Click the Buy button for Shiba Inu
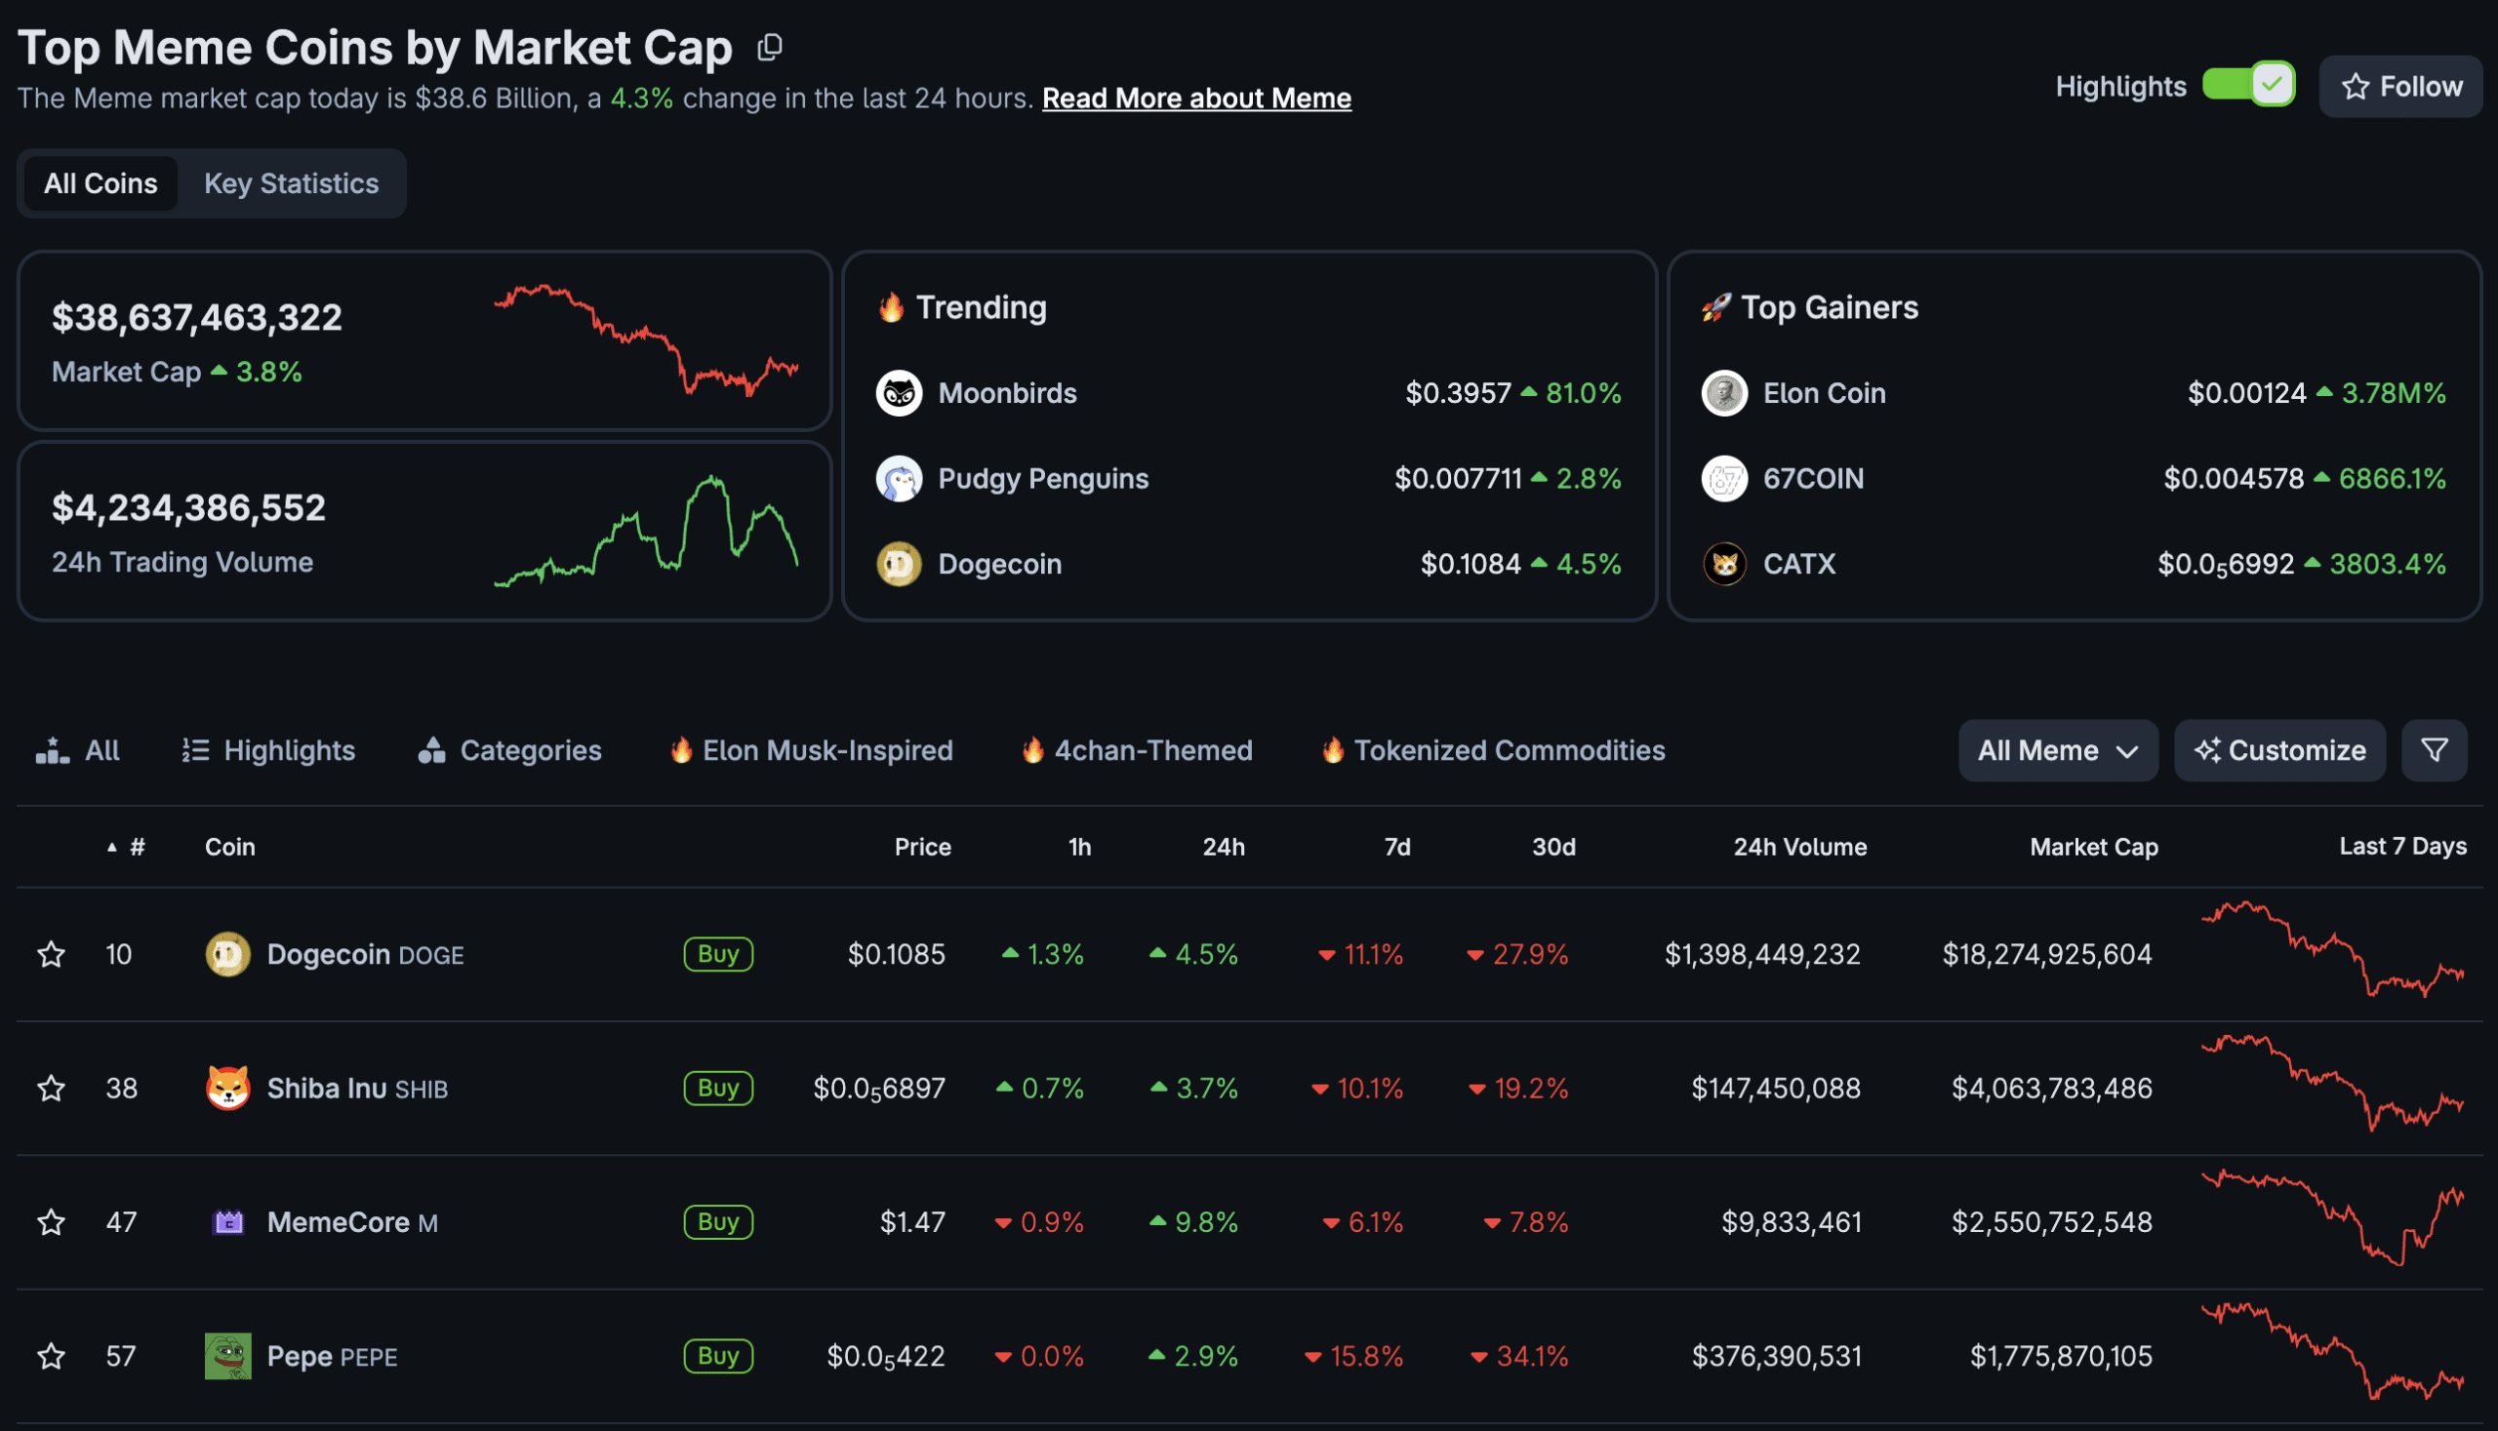 point(717,1088)
